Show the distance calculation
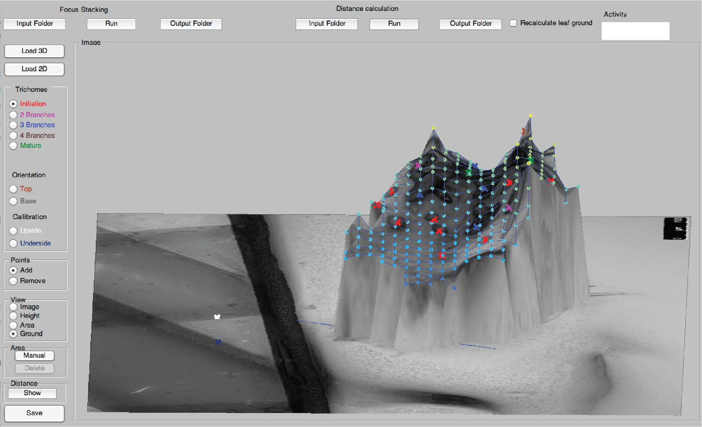Image resolution: width=702 pixels, height=427 pixels. 32,393
